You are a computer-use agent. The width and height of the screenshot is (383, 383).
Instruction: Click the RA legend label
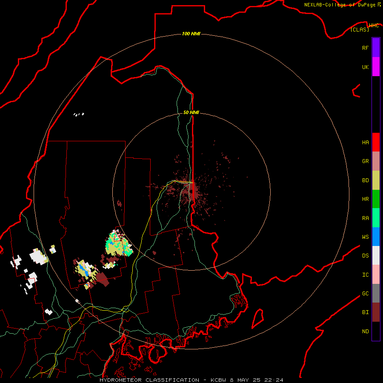(365, 218)
